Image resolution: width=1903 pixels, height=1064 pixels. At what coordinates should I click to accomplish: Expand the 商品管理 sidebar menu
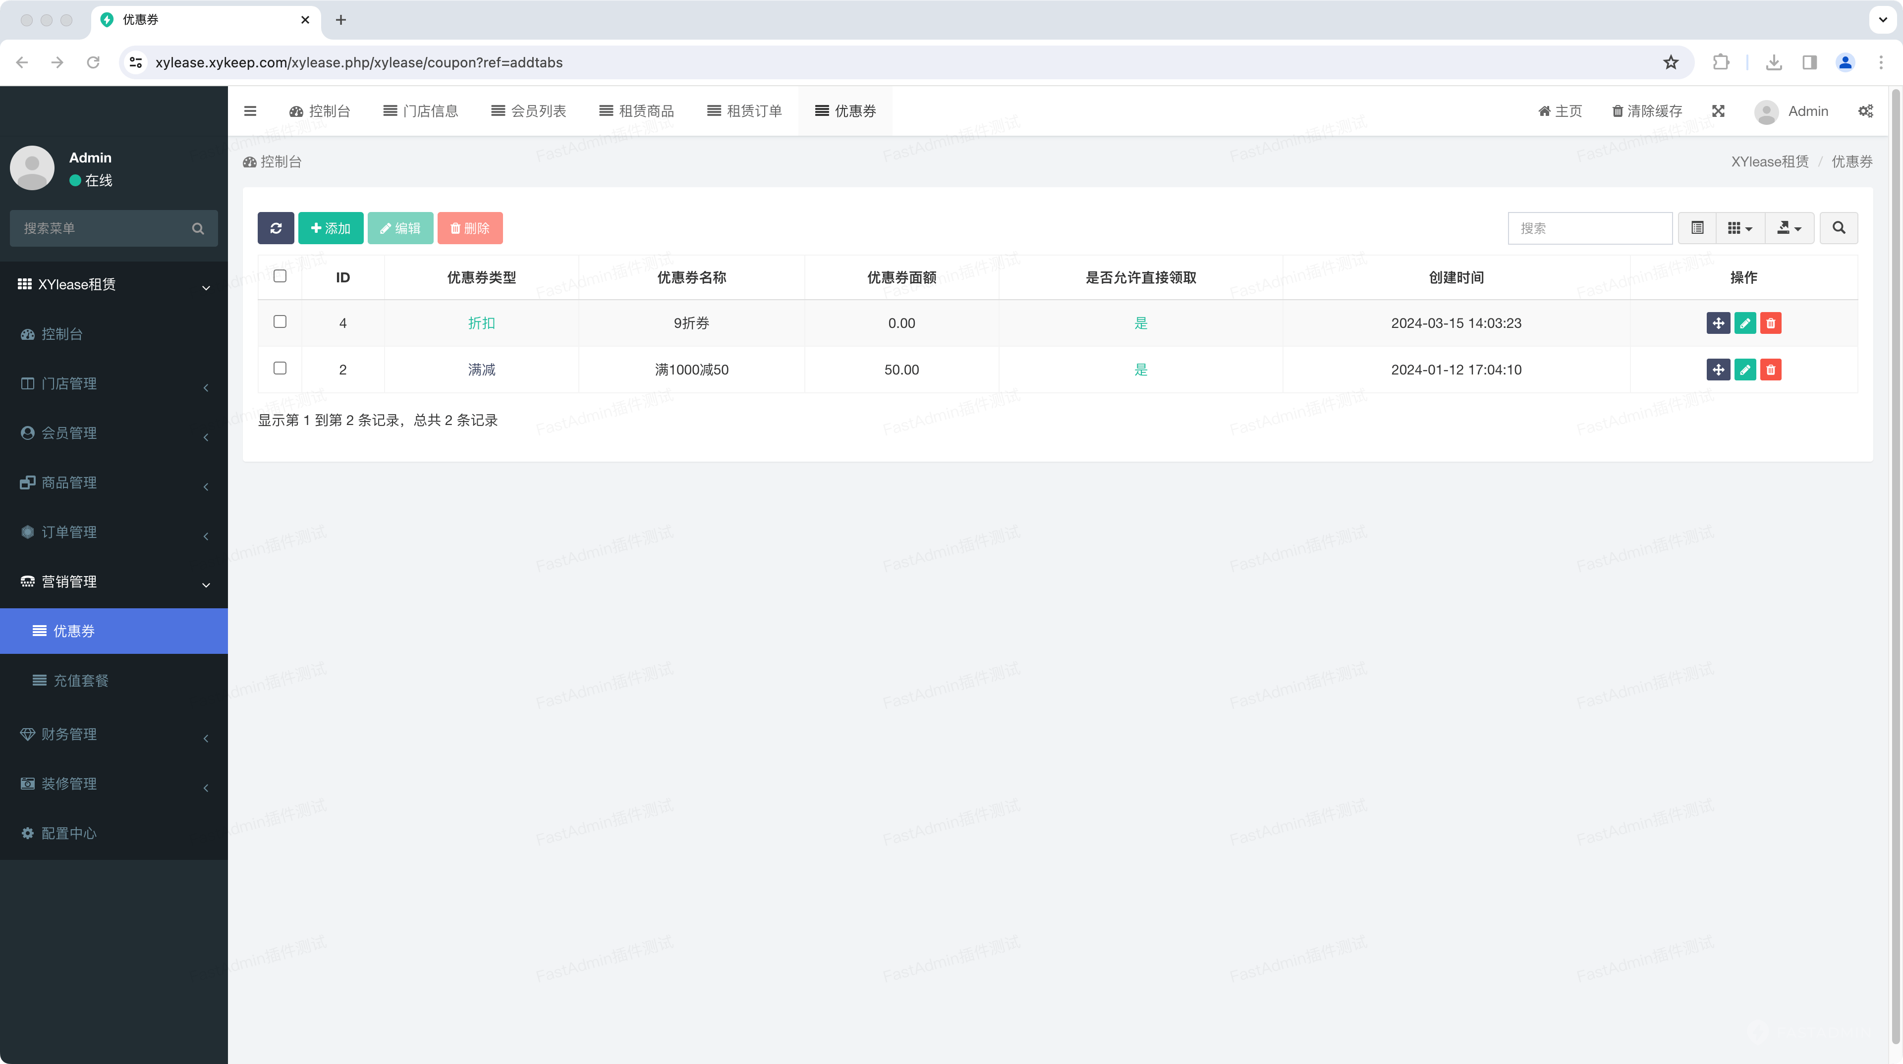pyautogui.click(x=114, y=483)
